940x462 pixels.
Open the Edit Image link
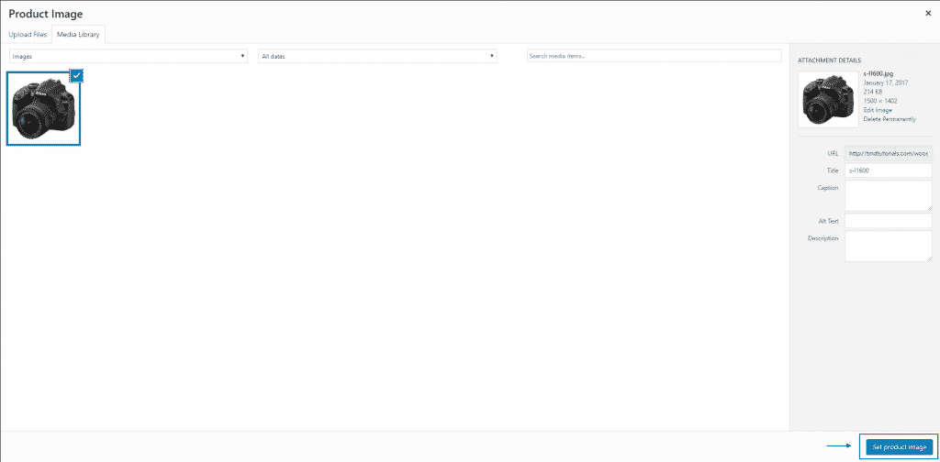pos(878,110)
